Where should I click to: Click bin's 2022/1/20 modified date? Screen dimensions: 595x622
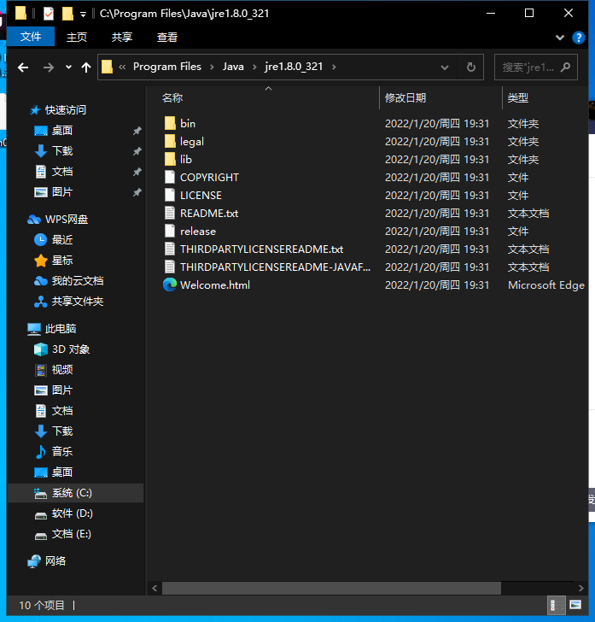436,123
